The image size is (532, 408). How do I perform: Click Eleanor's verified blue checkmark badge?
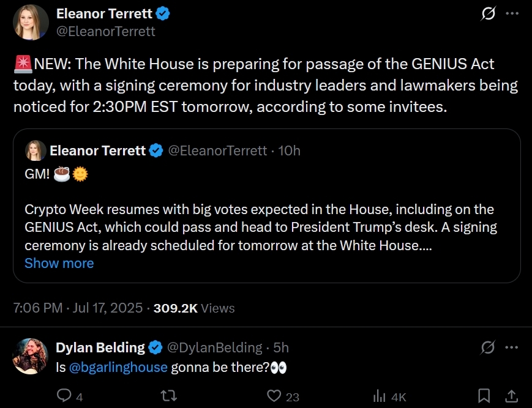[x=163, y=14]
